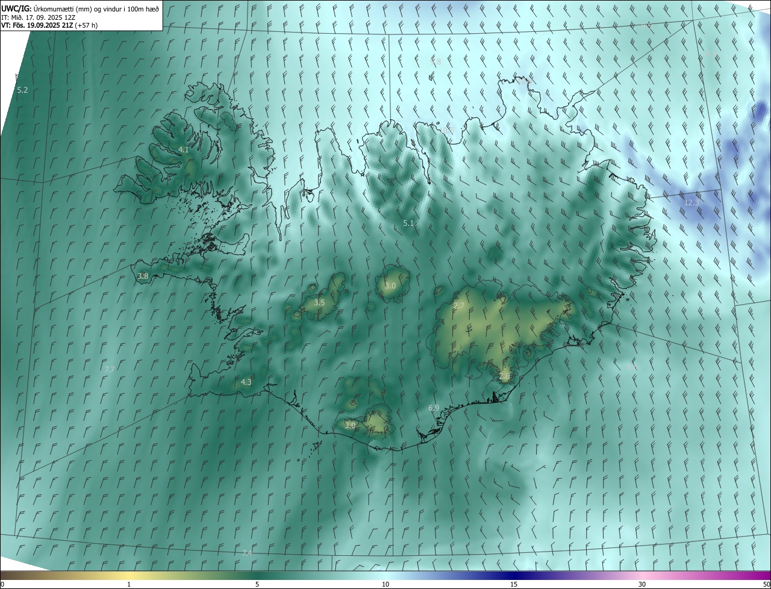Image resolution: width=771 pixels, height=589 pixels.
Task: Click the 2.7 value on Vatnajökull glacier
Action: 459,306
